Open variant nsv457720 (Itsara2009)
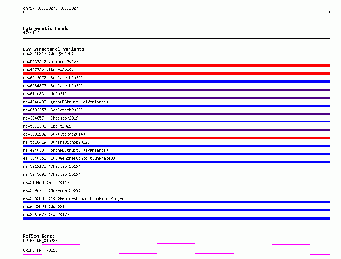Image resolution: width=341 pixels, height=259 pixels. 48,70
